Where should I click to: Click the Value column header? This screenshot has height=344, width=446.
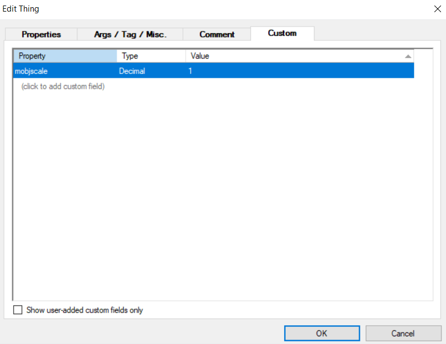coord(300,56)
